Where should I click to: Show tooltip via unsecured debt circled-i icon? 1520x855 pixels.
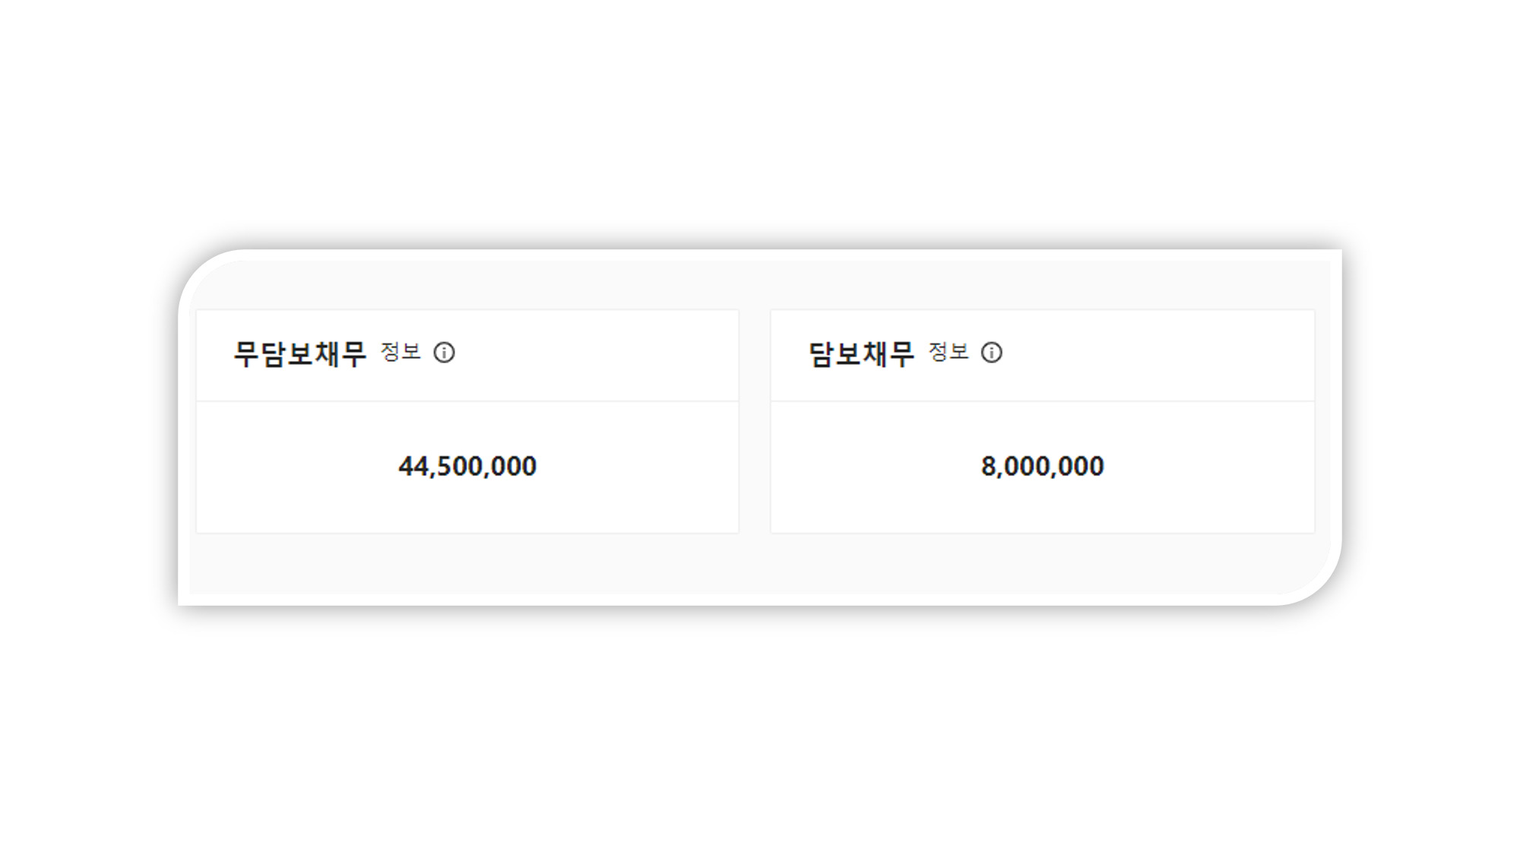pos(444,353)
